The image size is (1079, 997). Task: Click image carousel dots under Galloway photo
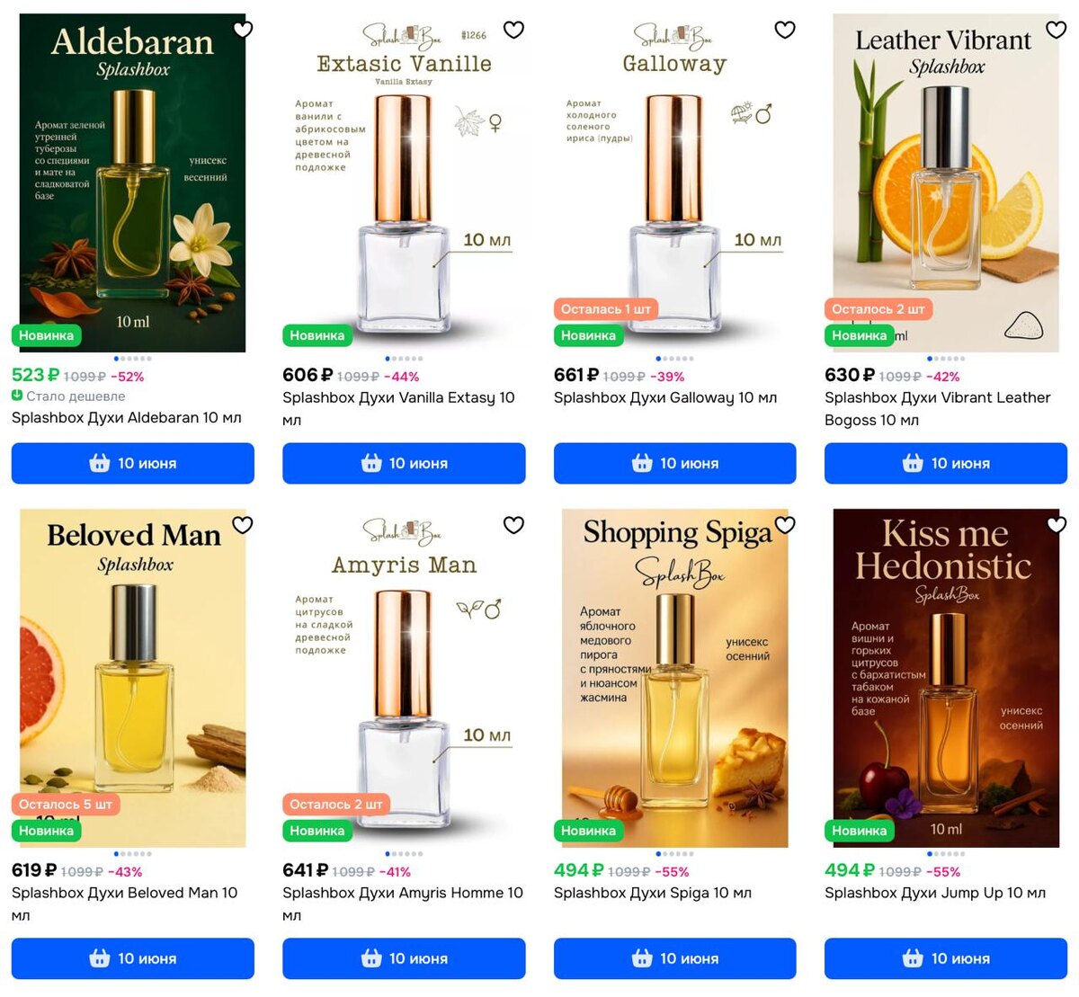coord(675,359)
